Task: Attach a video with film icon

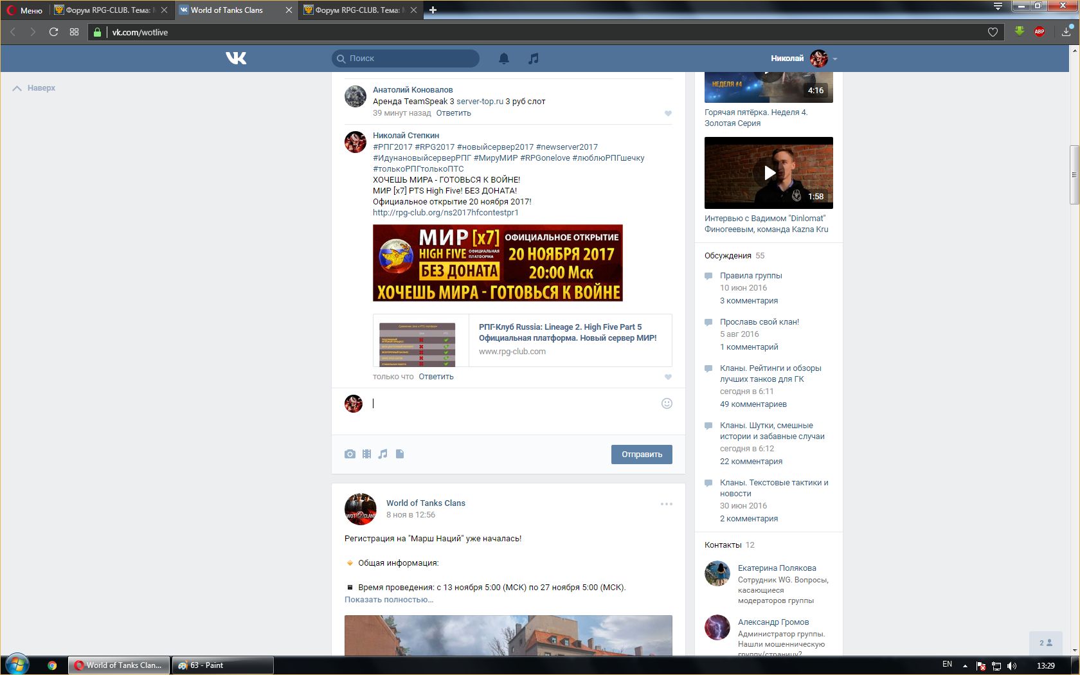Action: (366, 454)
